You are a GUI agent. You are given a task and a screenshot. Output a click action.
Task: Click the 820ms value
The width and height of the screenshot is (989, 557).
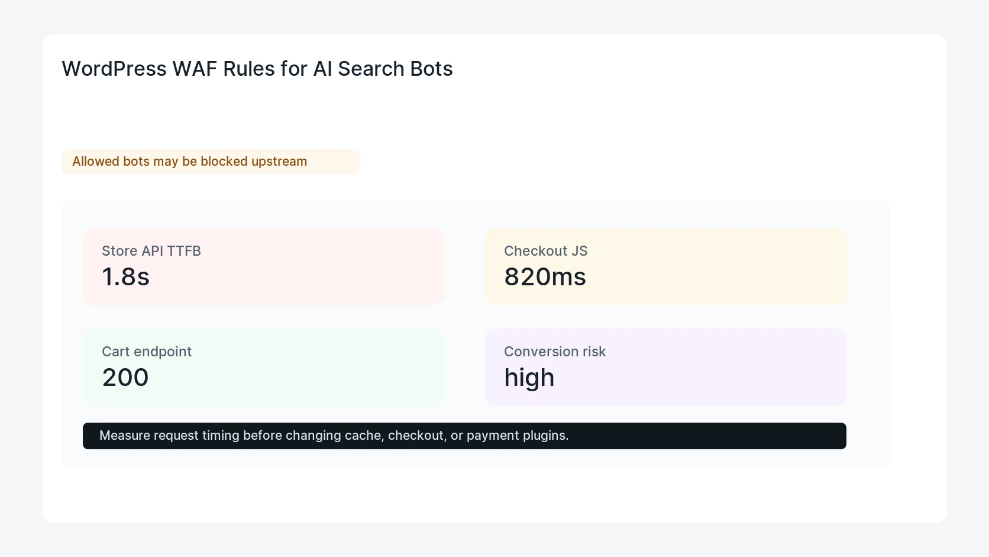[x=545, y=277]
